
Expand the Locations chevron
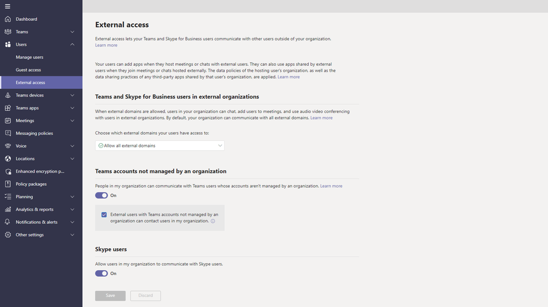coord(72,158)
